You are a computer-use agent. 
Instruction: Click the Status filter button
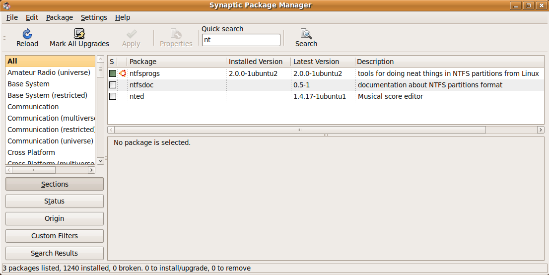click(x=55, y=202)
